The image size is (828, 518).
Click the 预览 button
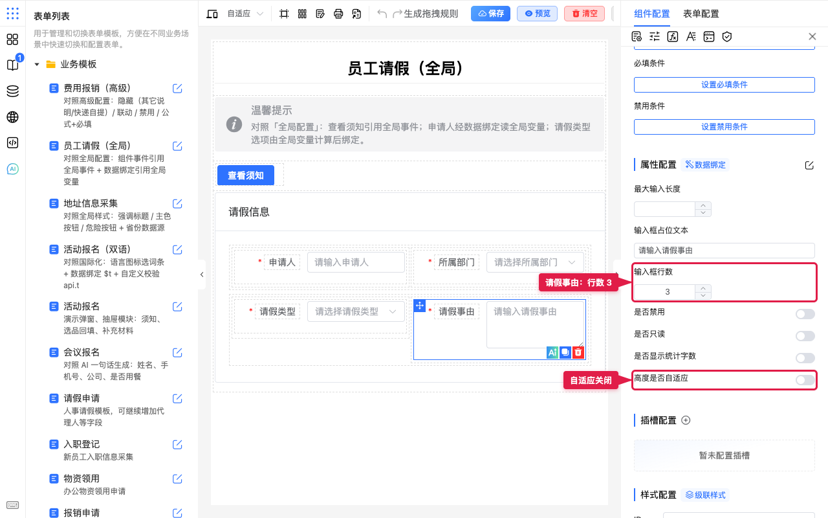537,14
